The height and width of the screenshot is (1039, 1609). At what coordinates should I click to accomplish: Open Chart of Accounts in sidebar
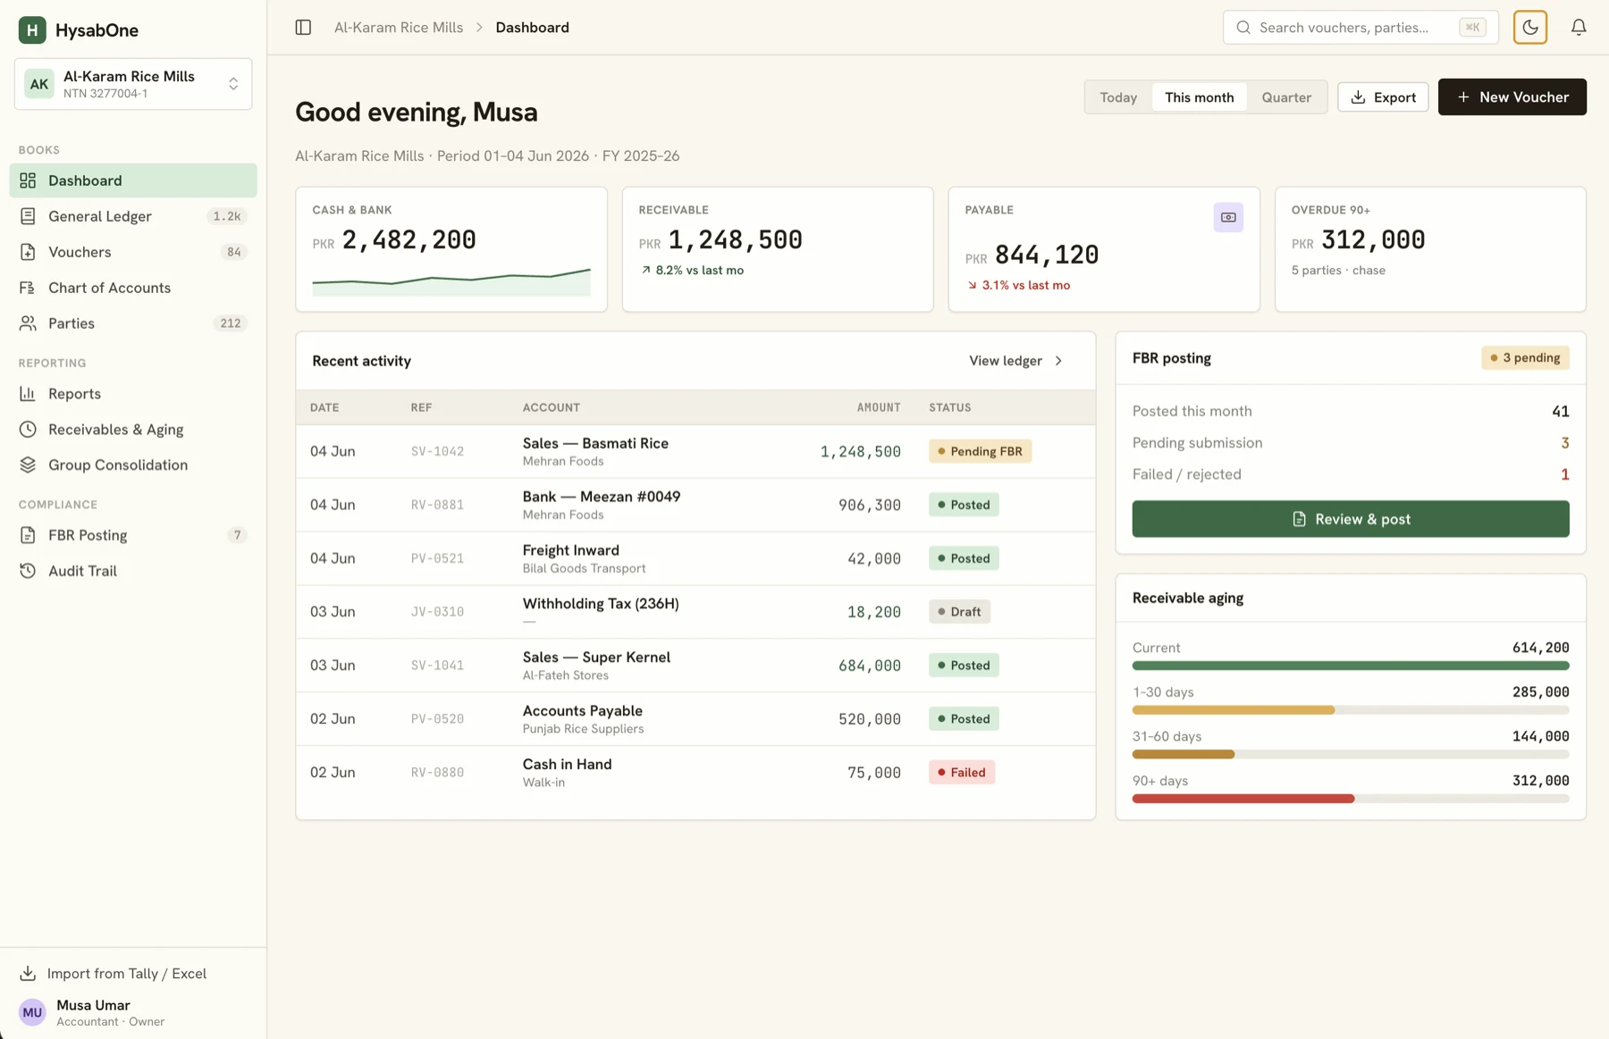(133, 288)
